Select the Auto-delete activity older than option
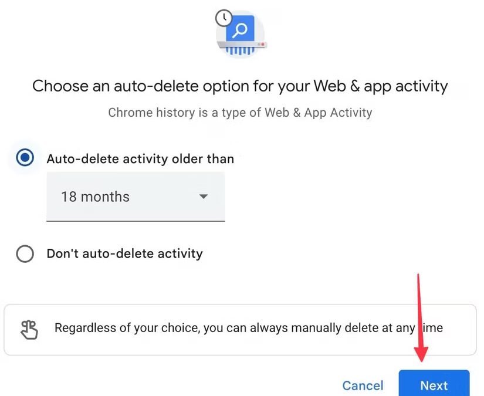This screenshot has height=396, width=484. point(24,157)
